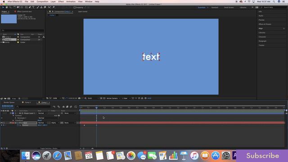Open the Animation menu
Screen dimensions: 288x162
71,1
